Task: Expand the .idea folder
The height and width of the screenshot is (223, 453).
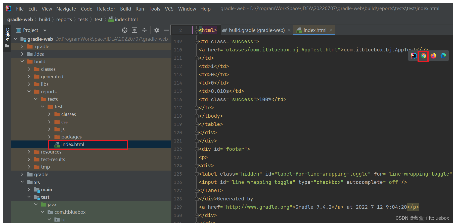Action: pyautogui.click(x=22, y=54)
